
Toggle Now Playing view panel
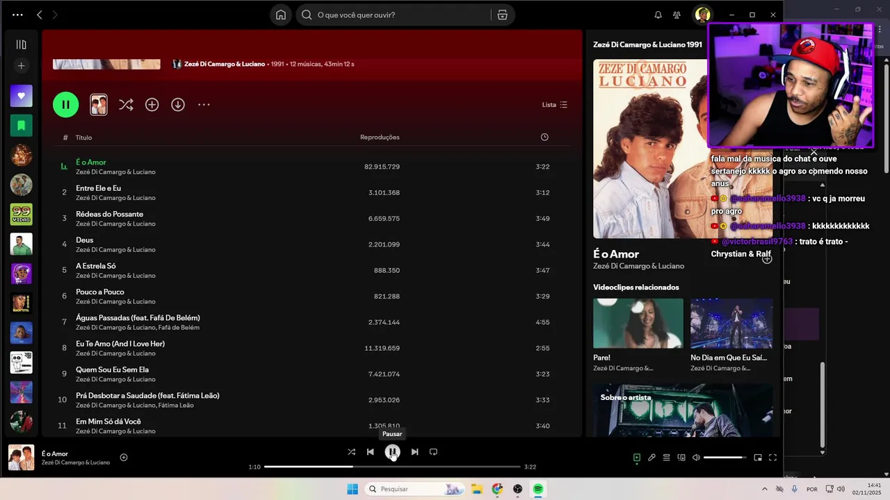coord(636,458)
